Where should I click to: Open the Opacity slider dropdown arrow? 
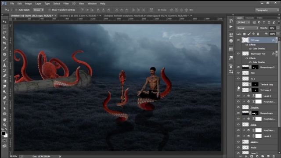coord(278,28)
